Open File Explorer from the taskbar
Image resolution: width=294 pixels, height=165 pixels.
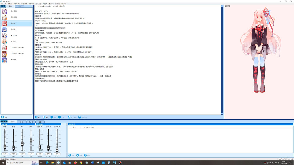click(53, 163)
